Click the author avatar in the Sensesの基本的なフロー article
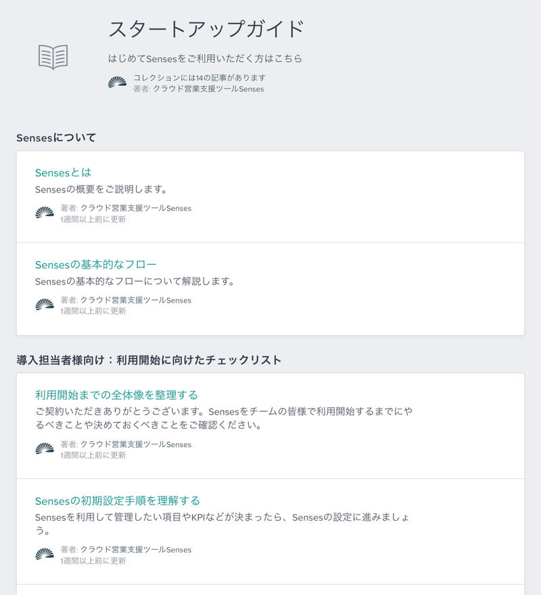 [x=45, y=305]
